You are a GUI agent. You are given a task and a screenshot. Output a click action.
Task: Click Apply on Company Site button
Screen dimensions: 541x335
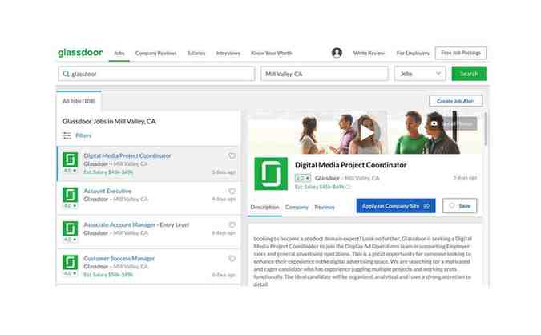coord(396,206)
